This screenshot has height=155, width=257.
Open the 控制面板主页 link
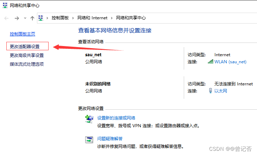[23, 34]
